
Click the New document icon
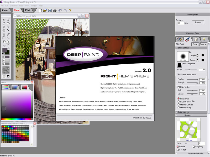40,10
